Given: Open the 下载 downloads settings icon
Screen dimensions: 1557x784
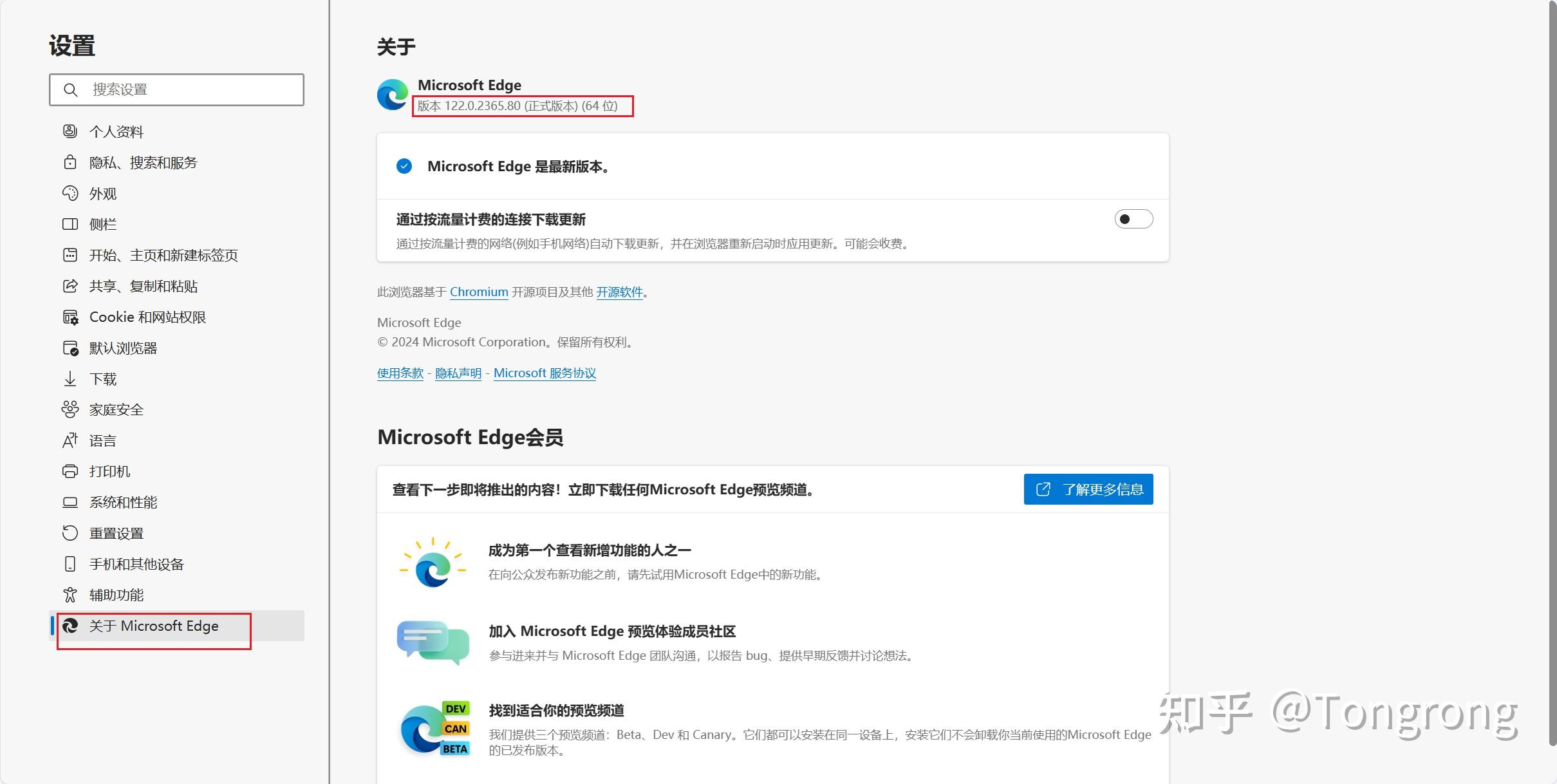Looking at the screenshot, I should tap(71, 378).
